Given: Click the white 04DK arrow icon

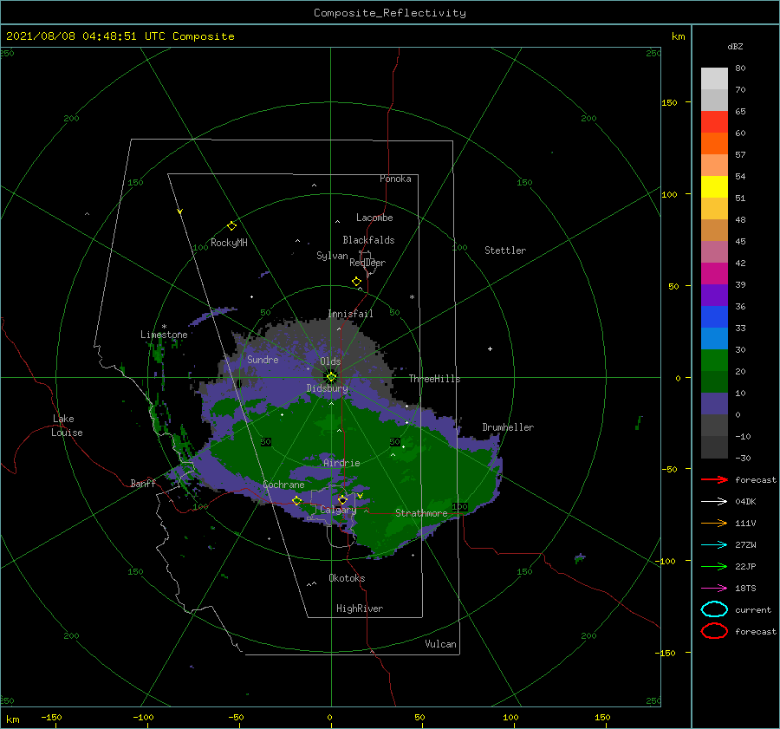Looking at the screenshot, I should pyautogui.click(x=714, y=501).
